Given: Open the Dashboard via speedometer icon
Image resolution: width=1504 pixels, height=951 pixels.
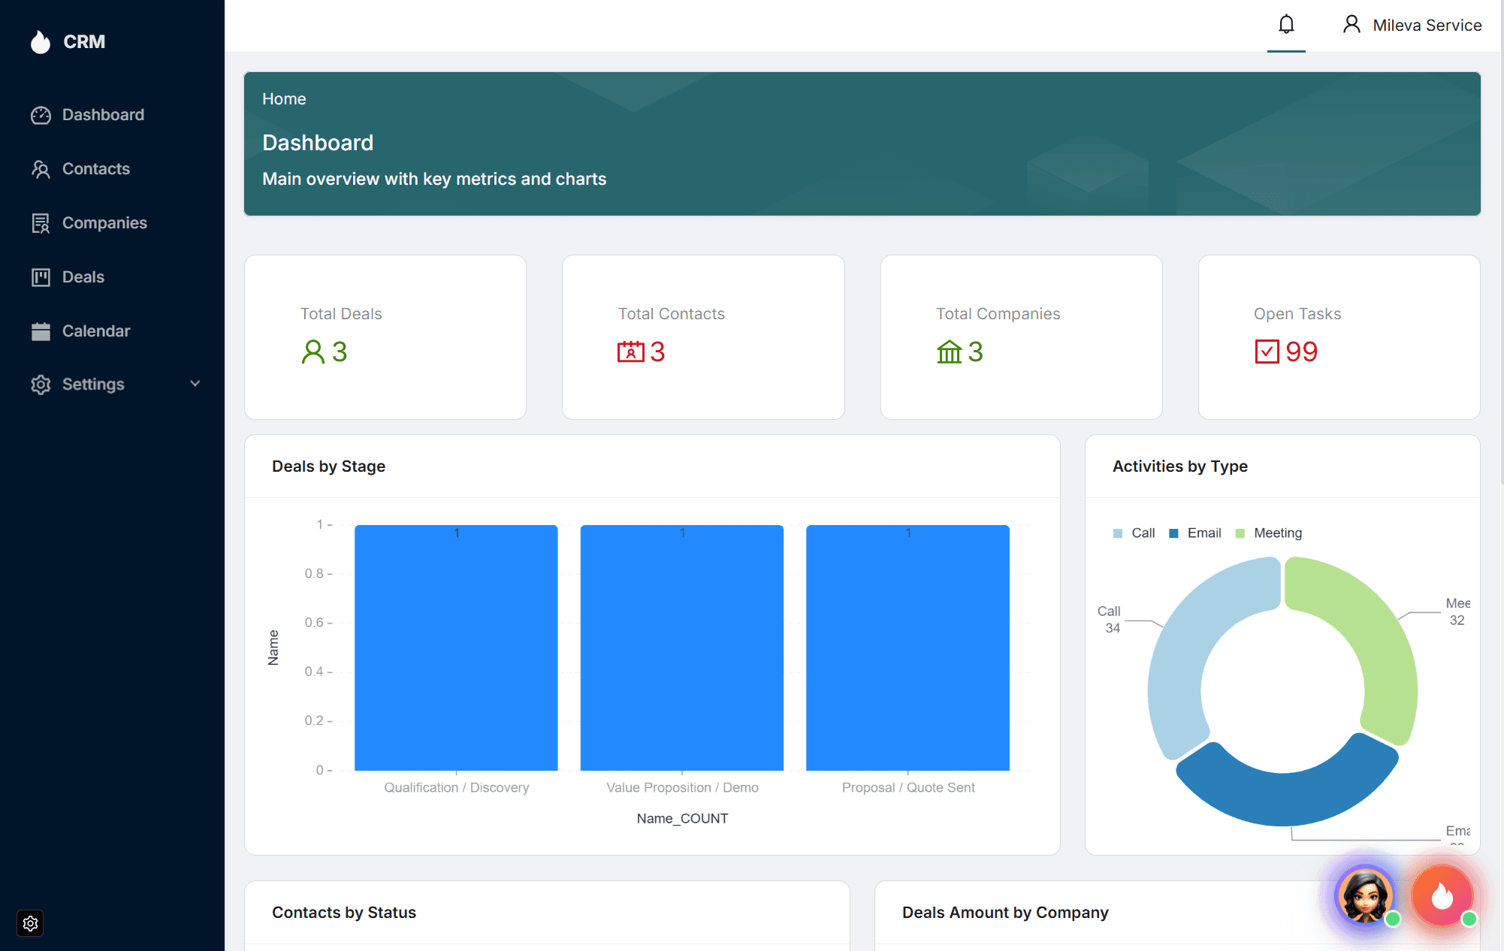Looking at the screenshot, I should pyautogui.click(x=41, y=114).
